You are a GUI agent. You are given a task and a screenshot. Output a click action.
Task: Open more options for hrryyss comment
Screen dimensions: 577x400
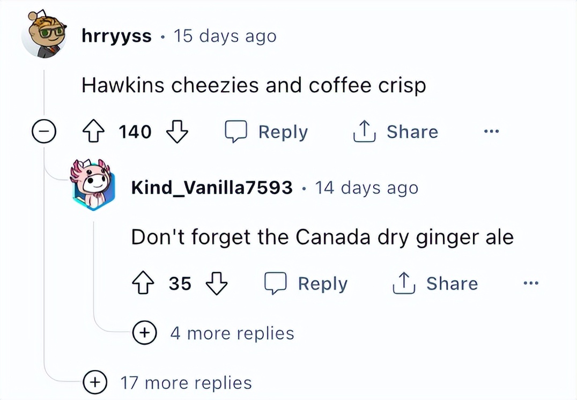[x=492, y=131]
